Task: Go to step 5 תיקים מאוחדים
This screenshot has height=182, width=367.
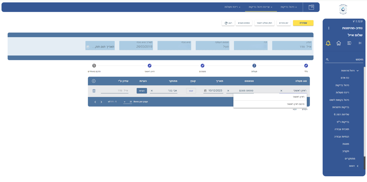Action: click(x=94, y=66)
